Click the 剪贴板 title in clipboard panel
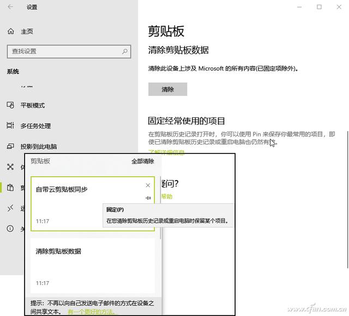This screenshot has width=349, height=316. click(x=40, y=161)
